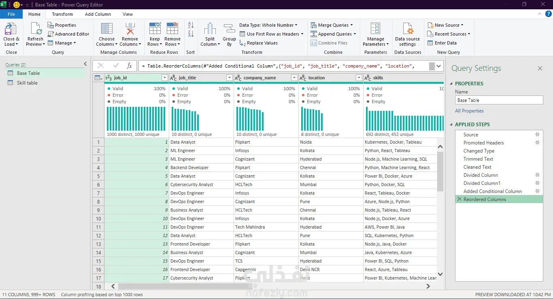The image size is (553, 299).
Task: Click the All Properties link
Action: (x=469, y=111)
